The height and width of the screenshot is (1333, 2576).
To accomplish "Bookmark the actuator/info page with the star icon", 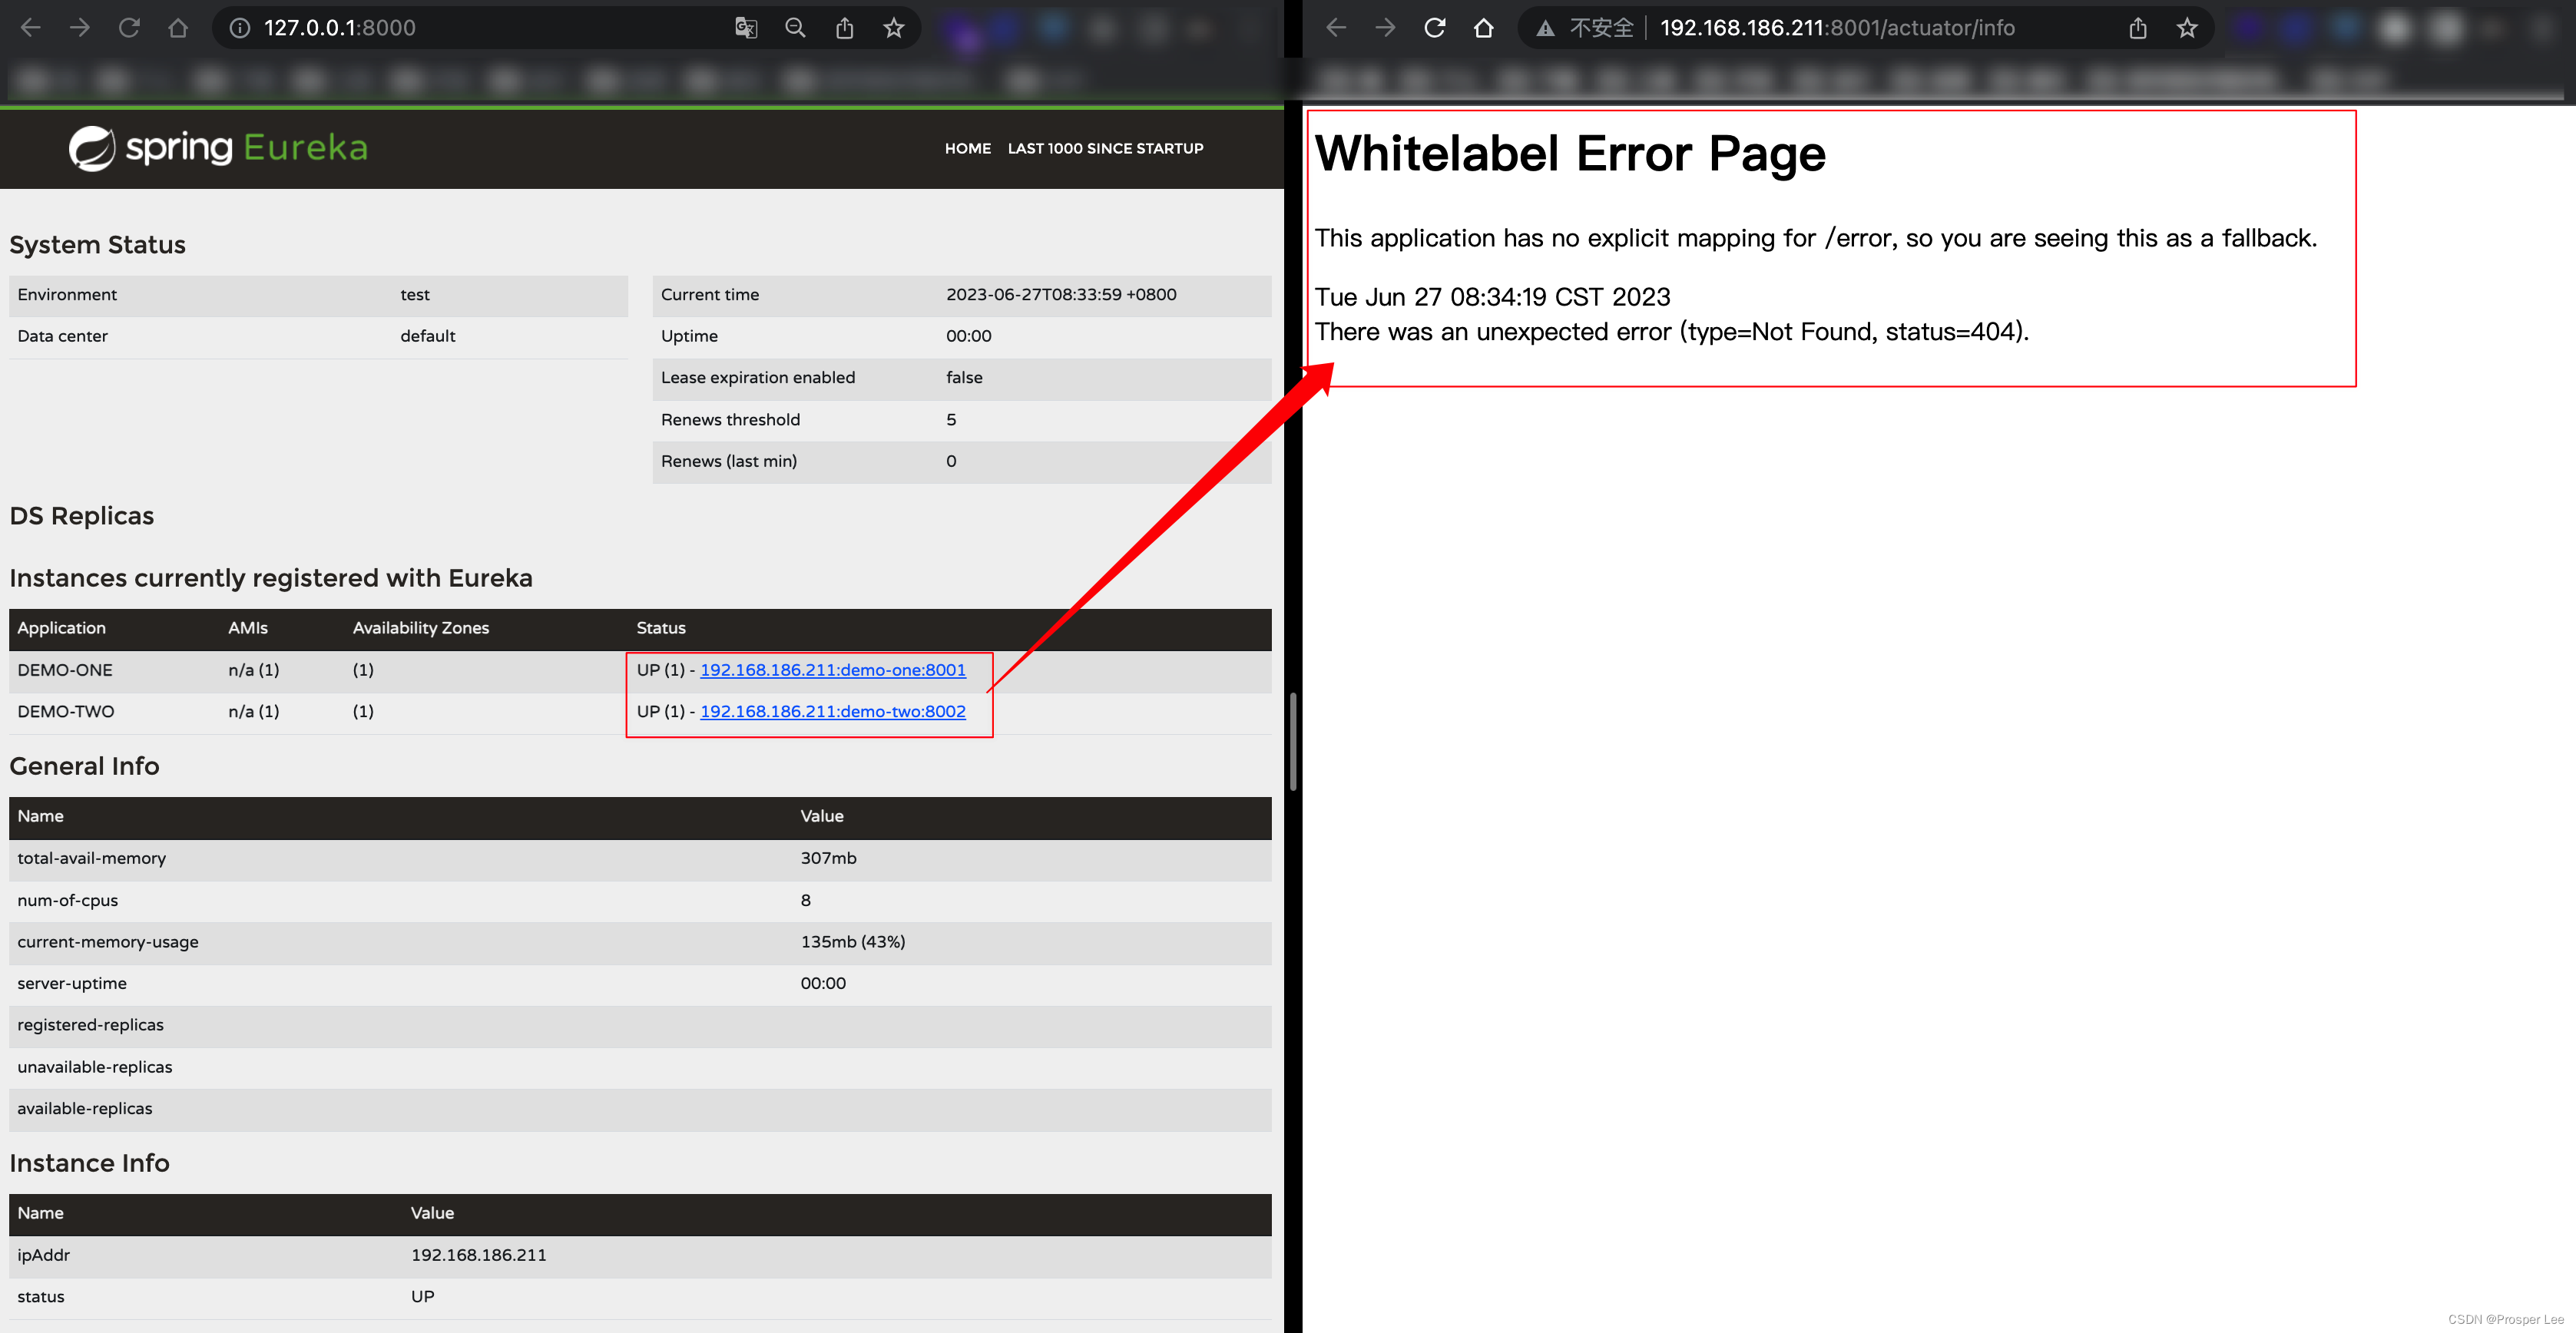I will pyautogui.click(x=2188, y=28).
